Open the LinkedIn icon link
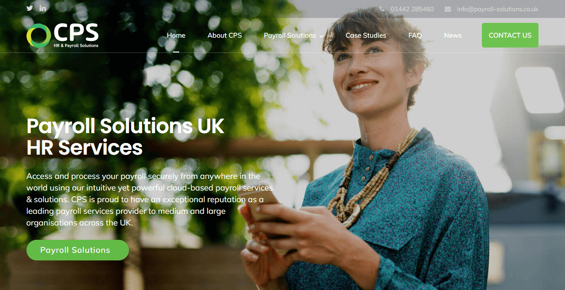Image resolution: width=565 pixels, height=290 pixels. point(43,8)
